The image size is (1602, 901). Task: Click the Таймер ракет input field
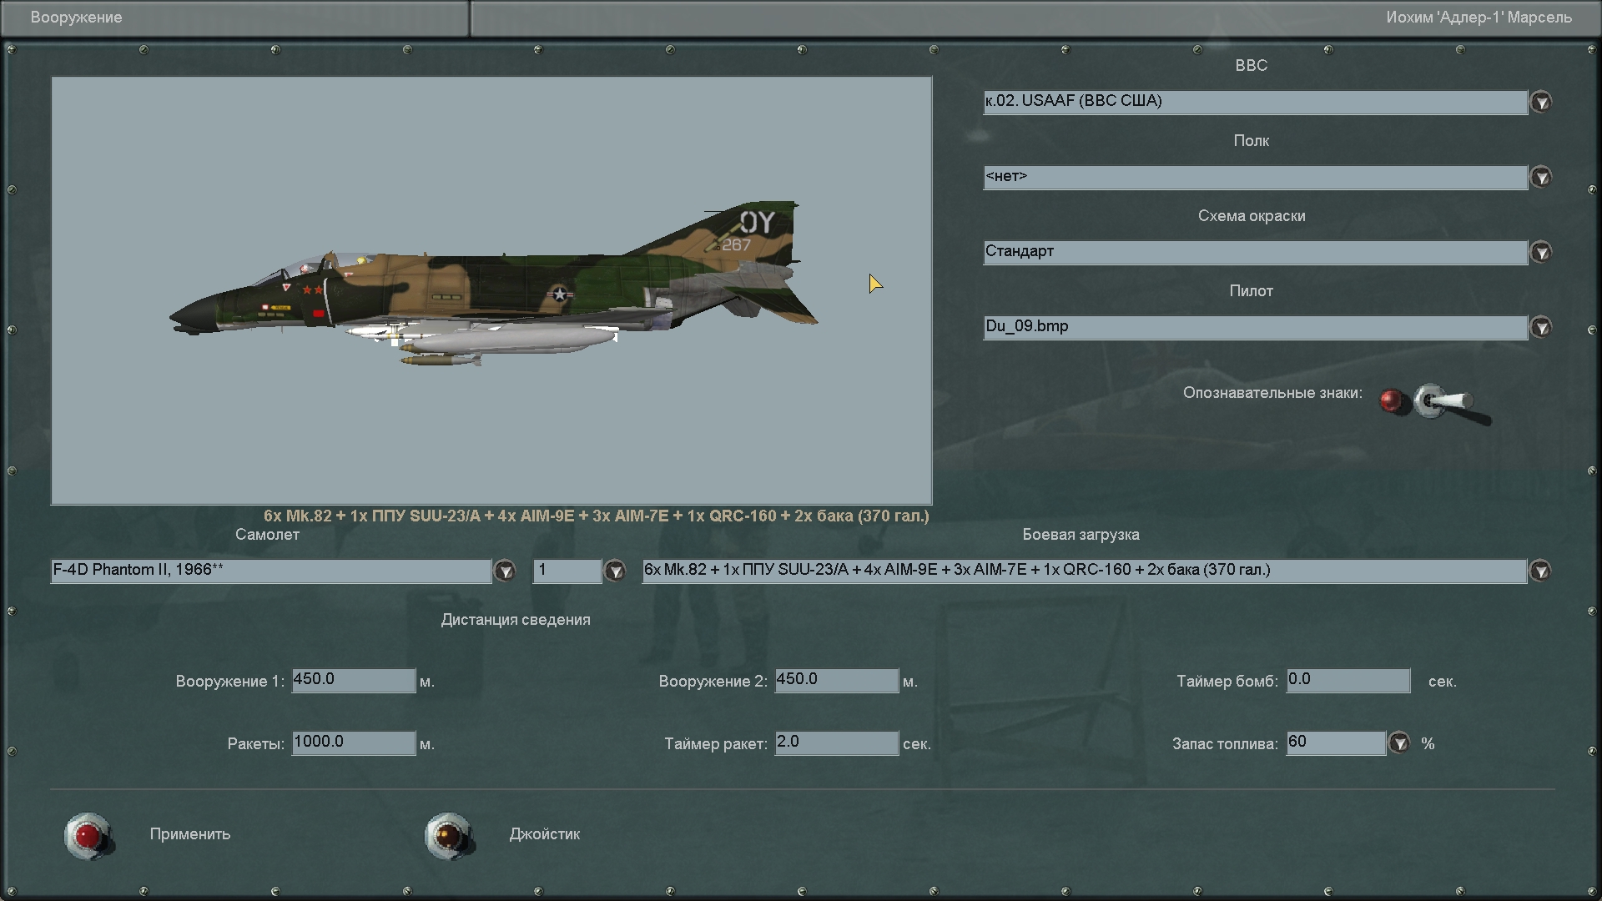point(836,742)
